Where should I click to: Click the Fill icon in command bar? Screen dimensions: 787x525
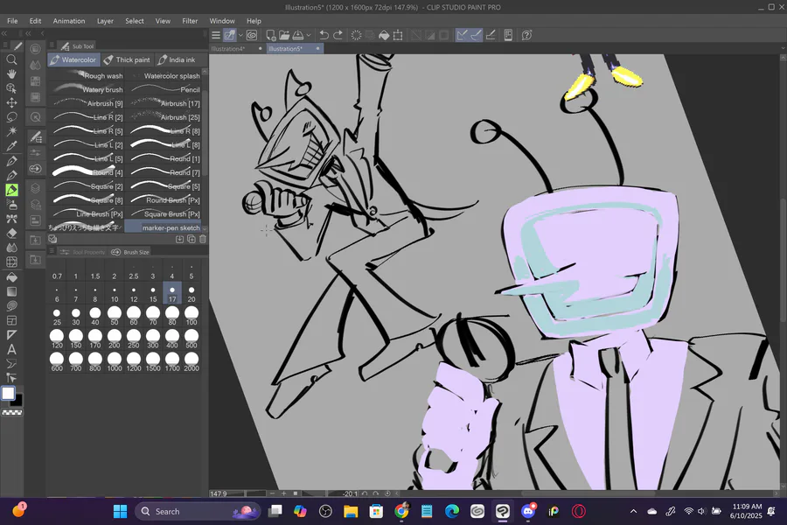click(384, 35)
